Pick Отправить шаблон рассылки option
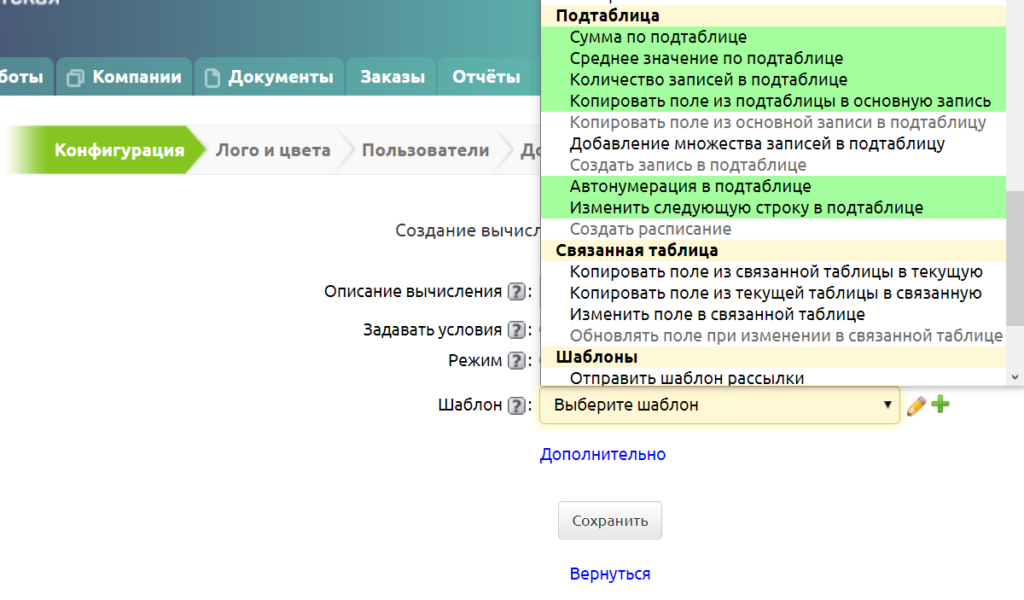Screen dimensions: 1024x600 [687, 378]
